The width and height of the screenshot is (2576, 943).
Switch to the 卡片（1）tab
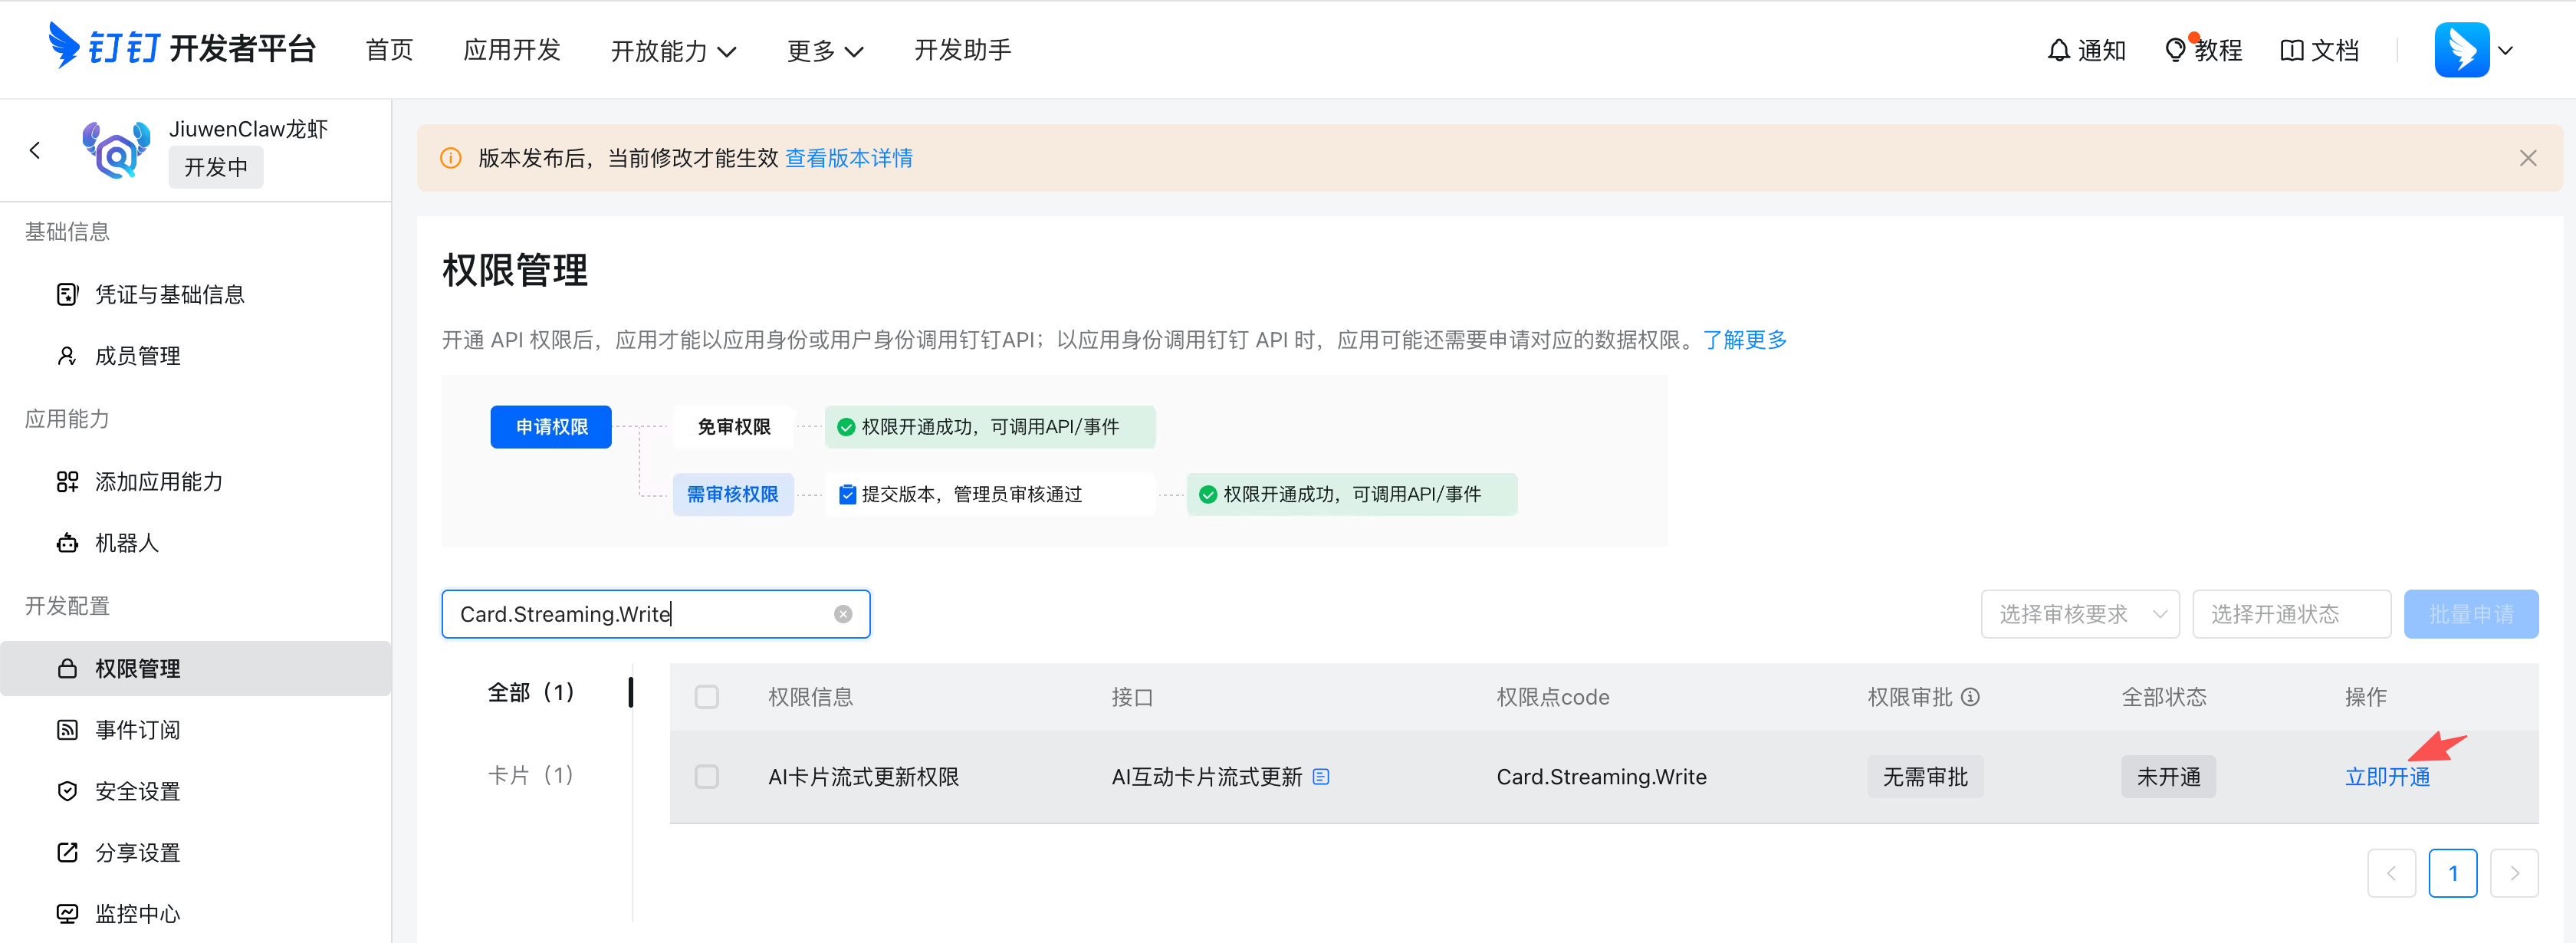coord(530,775)
